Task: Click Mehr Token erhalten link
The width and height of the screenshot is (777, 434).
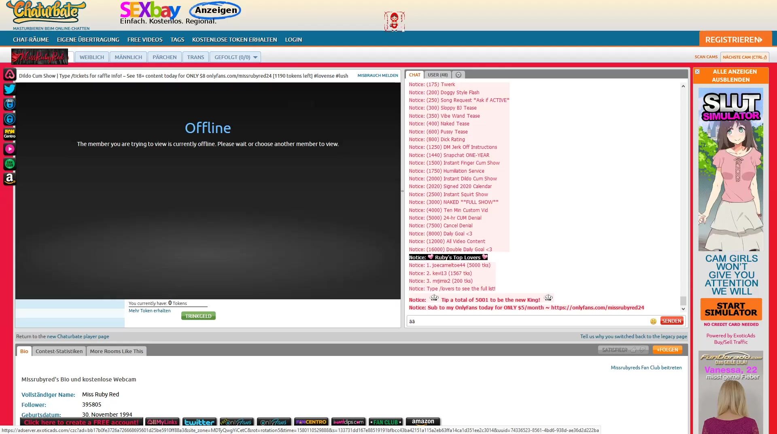Action: [150, 311]
